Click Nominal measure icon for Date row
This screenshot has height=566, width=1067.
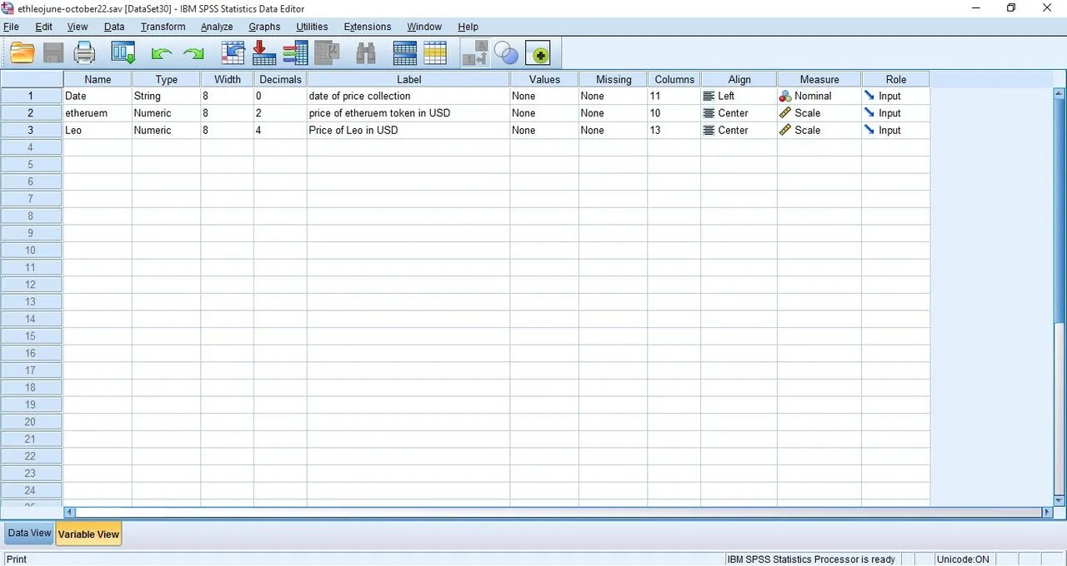point(785,97)
